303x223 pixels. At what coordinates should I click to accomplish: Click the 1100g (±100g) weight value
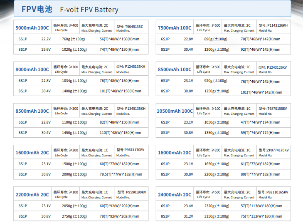click(74, 122)
